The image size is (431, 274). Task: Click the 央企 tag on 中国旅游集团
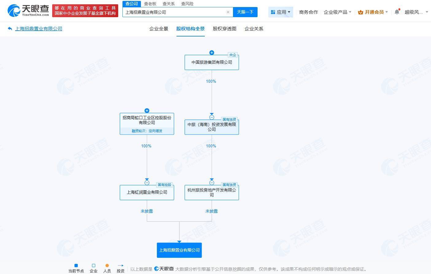coord(233,55)
